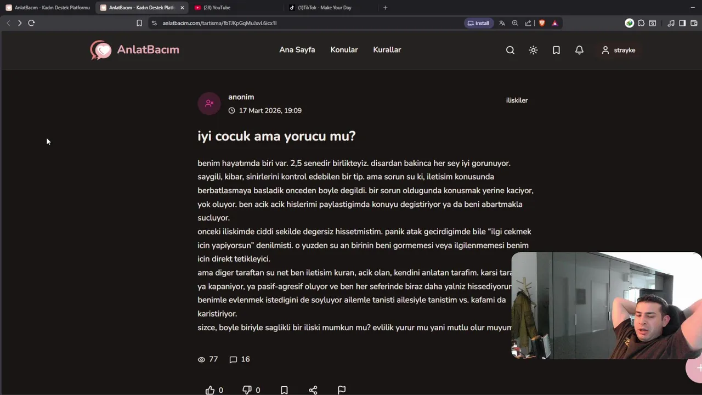The image size is (702, 395).
Task: Switch to the (28) YouTube tab
Action: coord(236,8)
